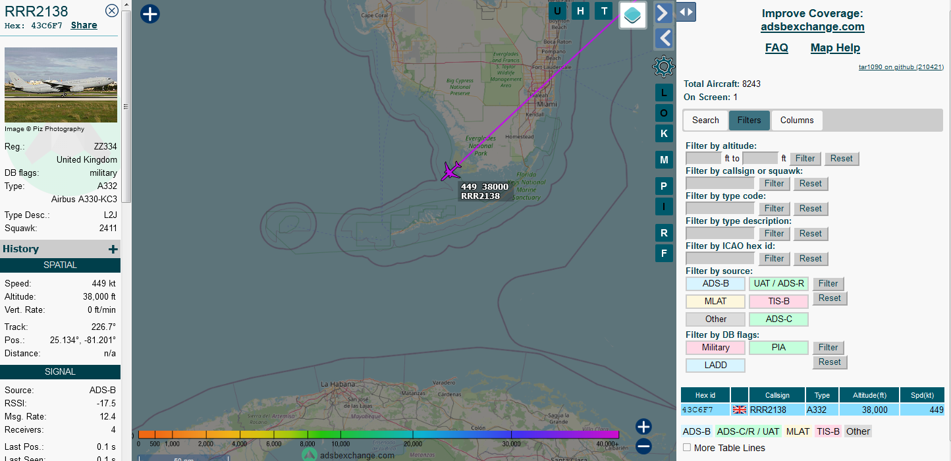Switch to the Filters tab
The image size is (951, 461).
[x=749, y=121]
